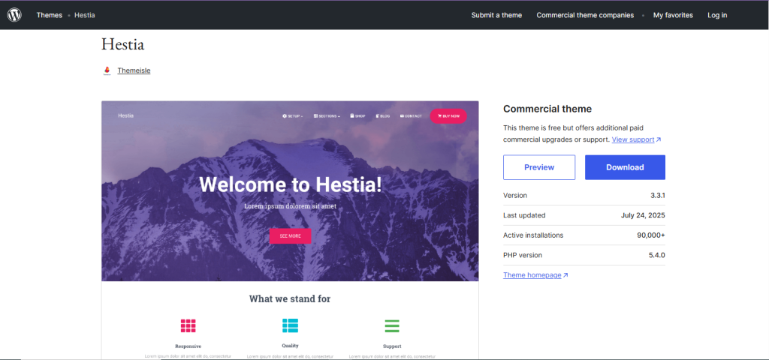Image resolution: width=769 pixels, height=360 pixels.
Task: Click the Download button
Action: [x=625, y=167]
